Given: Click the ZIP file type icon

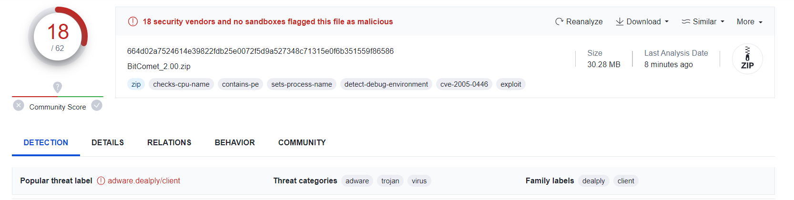Looking at the screenshot, I should pyautogui.click(x=747, y=59).
